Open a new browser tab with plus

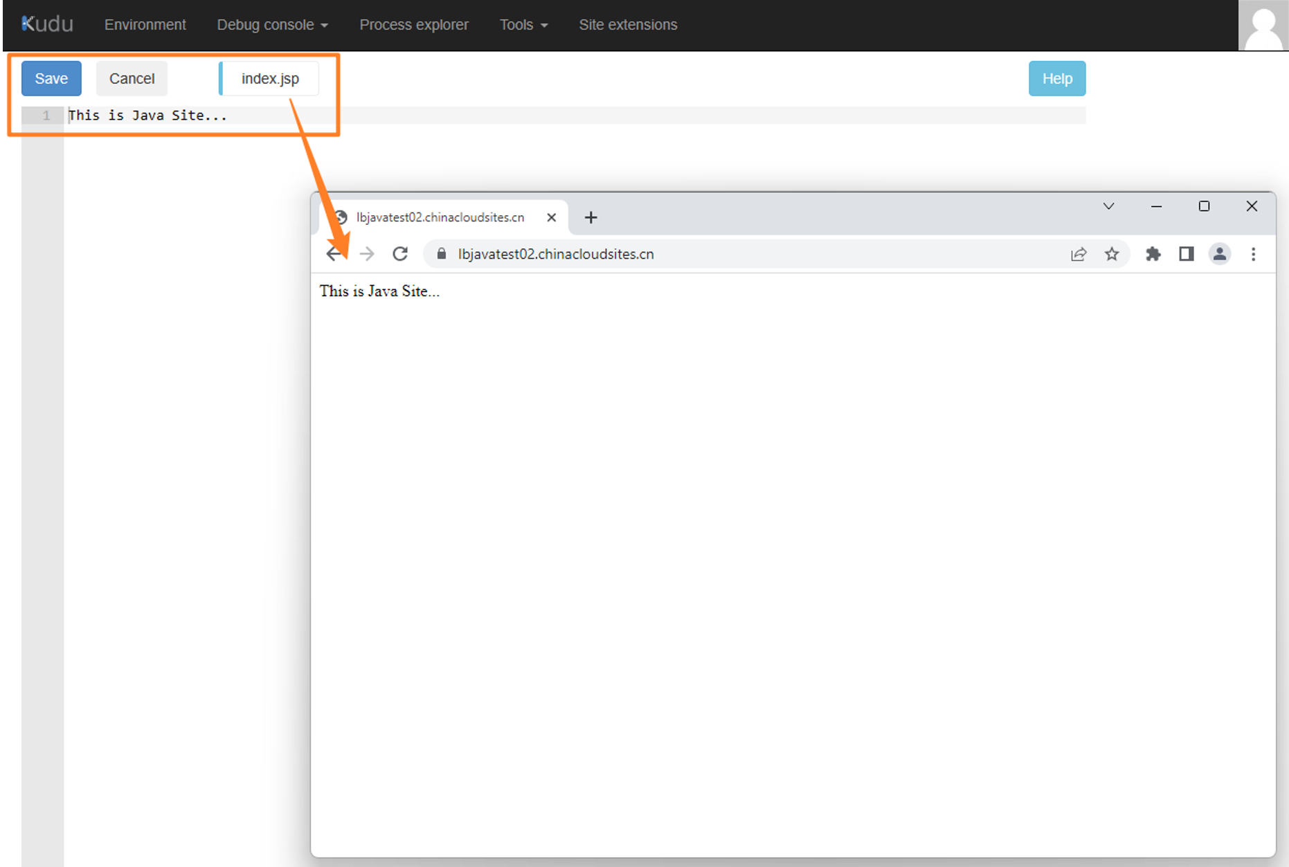(591, 217)
